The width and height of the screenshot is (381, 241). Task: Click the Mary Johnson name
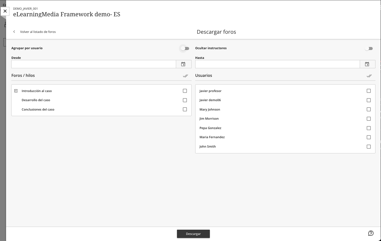click(x=210, y=109)
